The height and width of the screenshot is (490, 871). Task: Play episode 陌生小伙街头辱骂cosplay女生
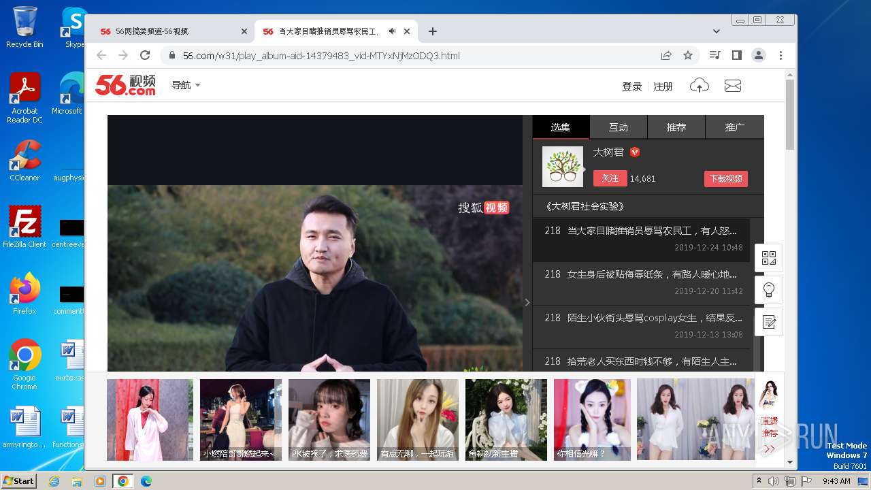click(641, 327)
